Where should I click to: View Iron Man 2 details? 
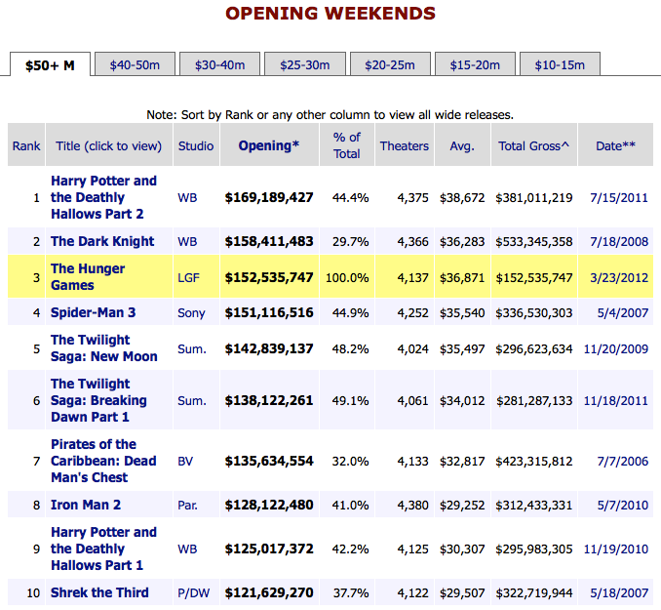coord(88,505)
